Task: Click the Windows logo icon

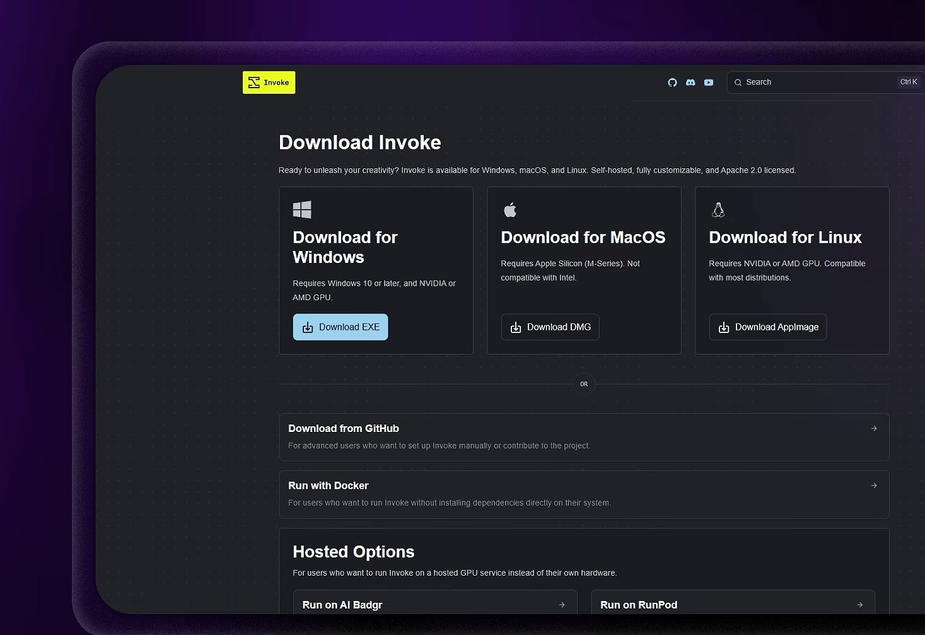Action: pos(302,209)
